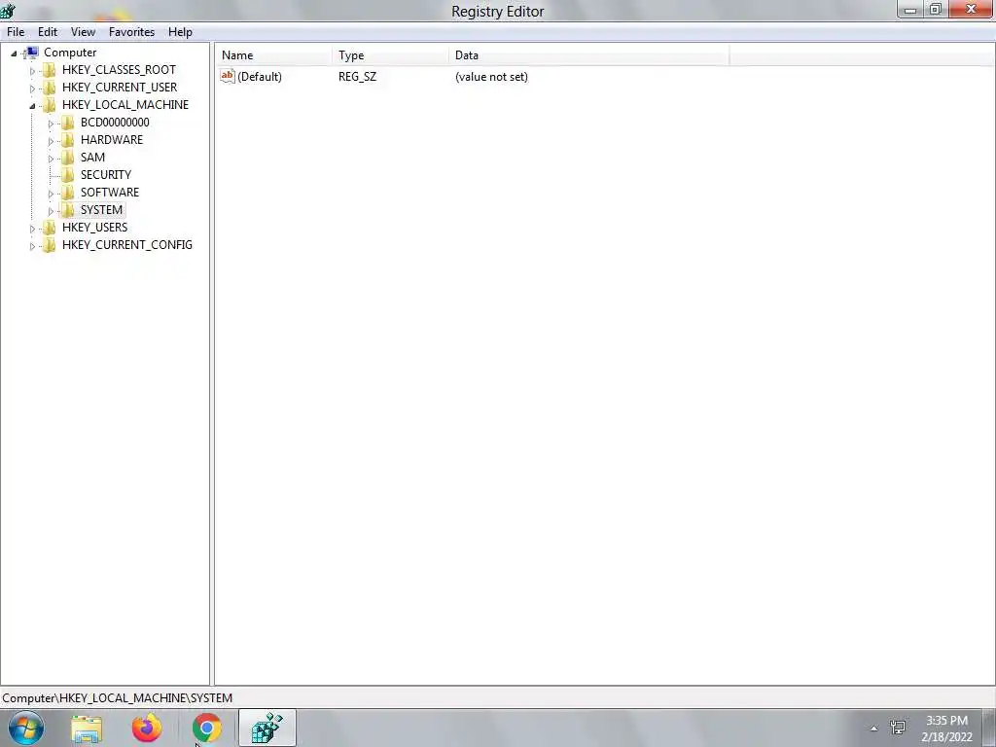Click HKEY_CURRENT_CONFIG folder icon
996x747 pixels.
coord(49,244)
